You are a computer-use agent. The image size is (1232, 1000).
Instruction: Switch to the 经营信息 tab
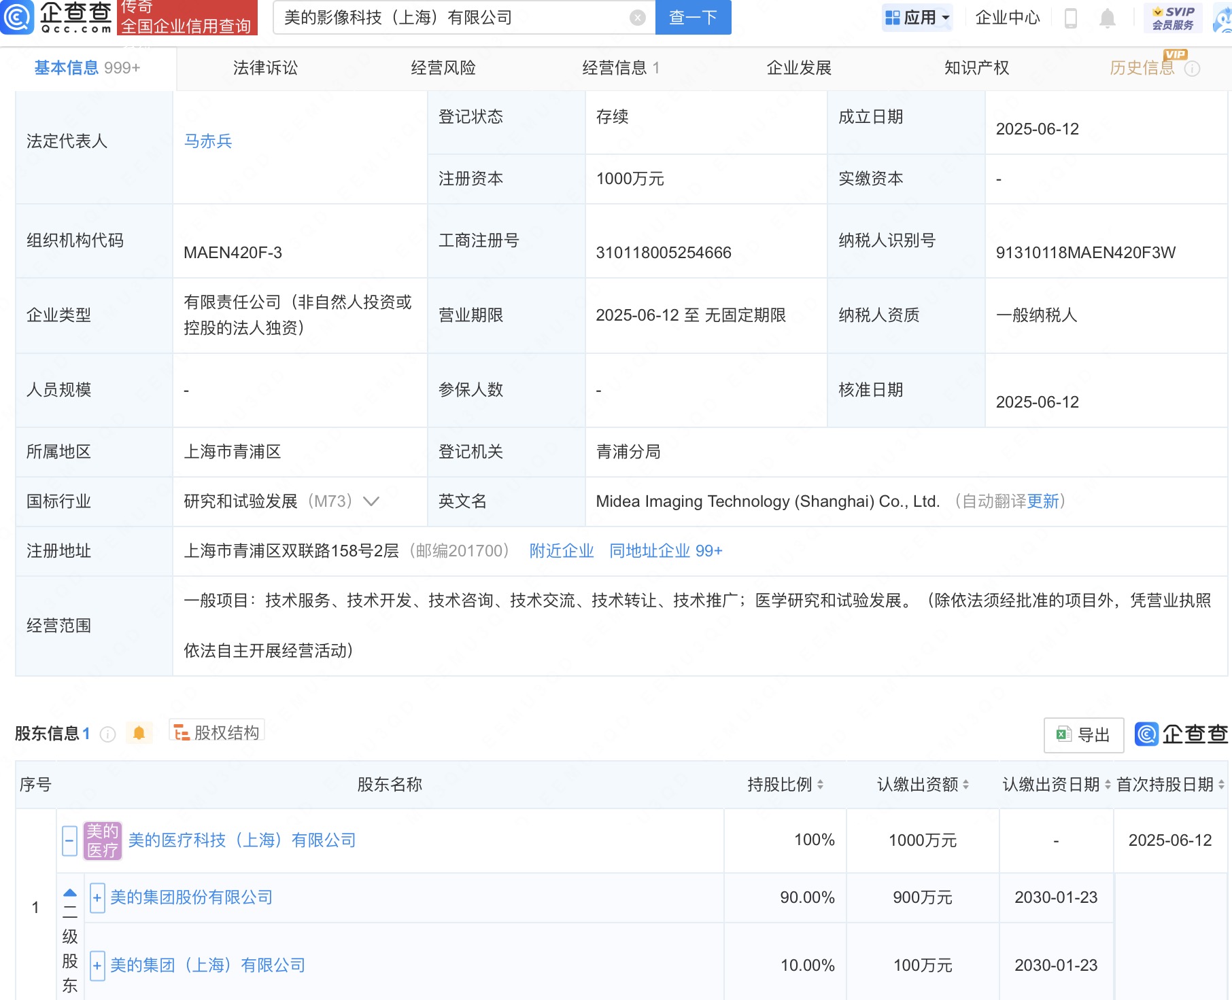(x=621, y=69)
